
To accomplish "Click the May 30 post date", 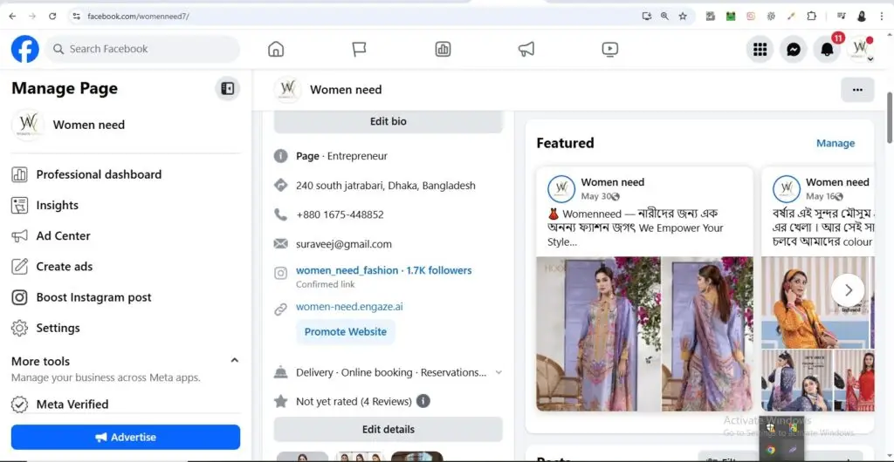I will click(596, 196).
